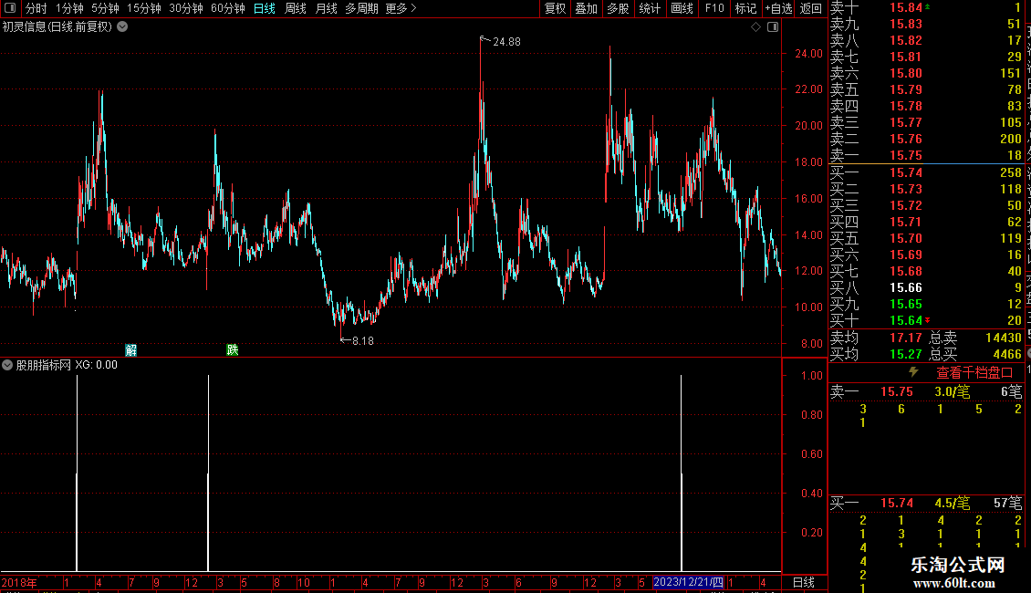Expand dropdown beside 初灵信息 chart title
This screenshot has height=593, width=1031.
[x=122, y=27]
